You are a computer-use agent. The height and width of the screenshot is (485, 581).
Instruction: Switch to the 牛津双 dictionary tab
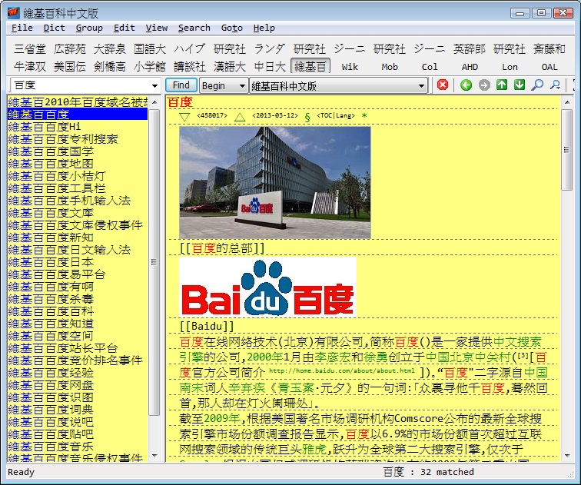[30, 67]
